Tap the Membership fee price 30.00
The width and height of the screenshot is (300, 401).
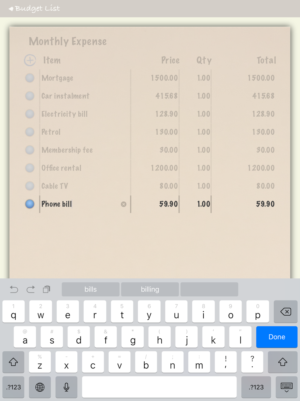169,150
